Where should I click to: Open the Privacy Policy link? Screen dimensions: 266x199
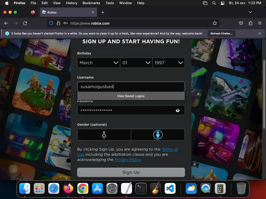(x=128, y=160)
